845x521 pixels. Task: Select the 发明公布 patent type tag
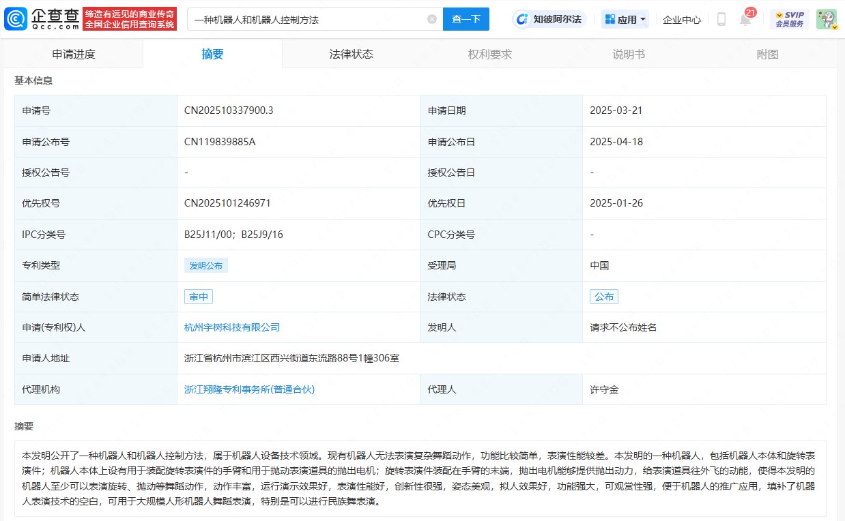(206, 265)
